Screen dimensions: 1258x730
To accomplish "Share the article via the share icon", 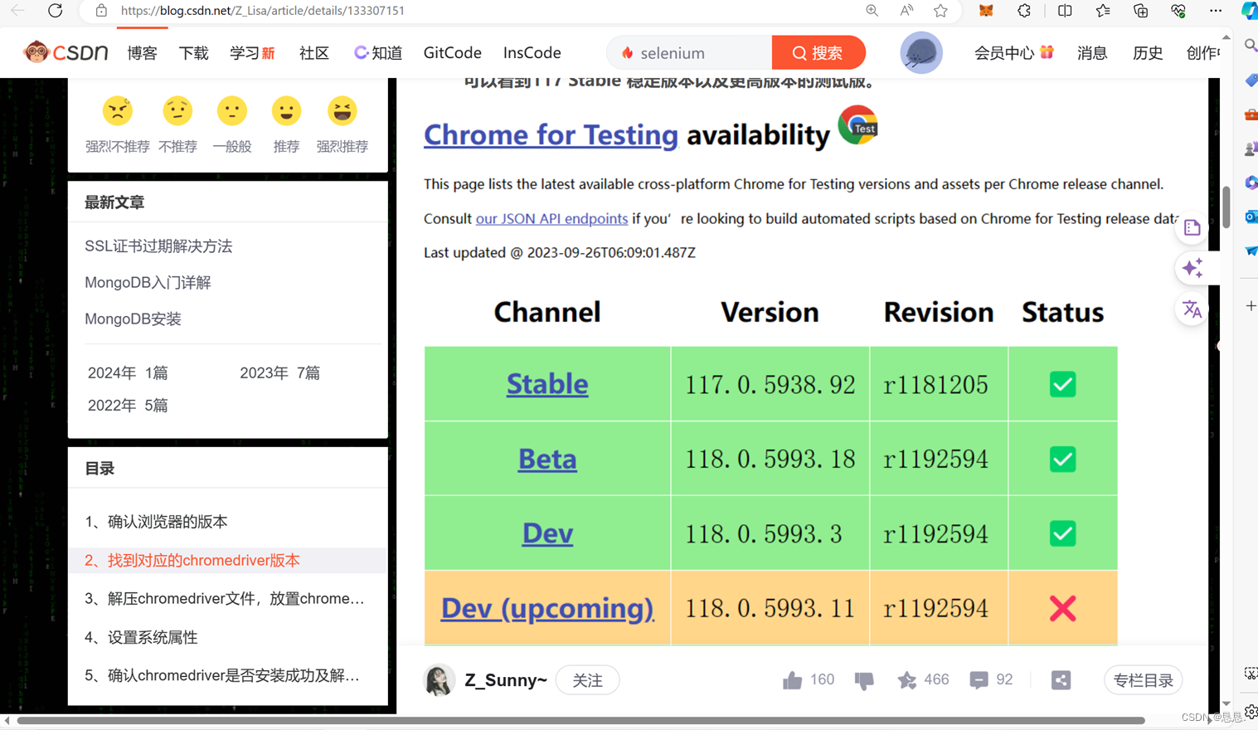I will [x=1061, y=679].
